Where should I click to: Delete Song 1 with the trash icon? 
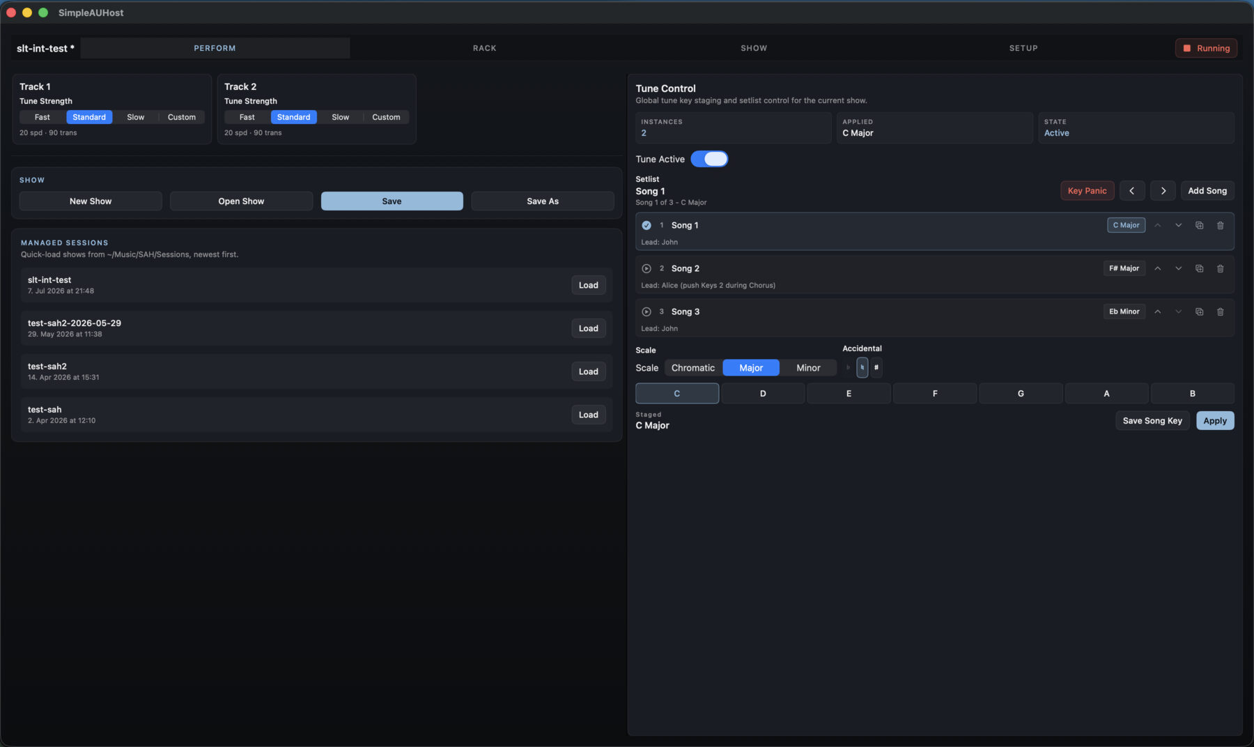(1220, 225)
